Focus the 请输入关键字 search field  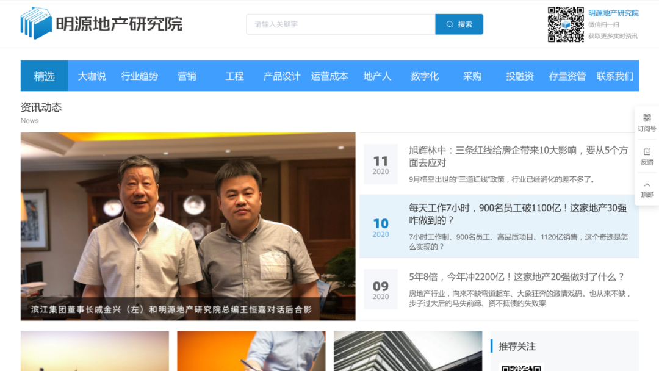tap(340, 24)
